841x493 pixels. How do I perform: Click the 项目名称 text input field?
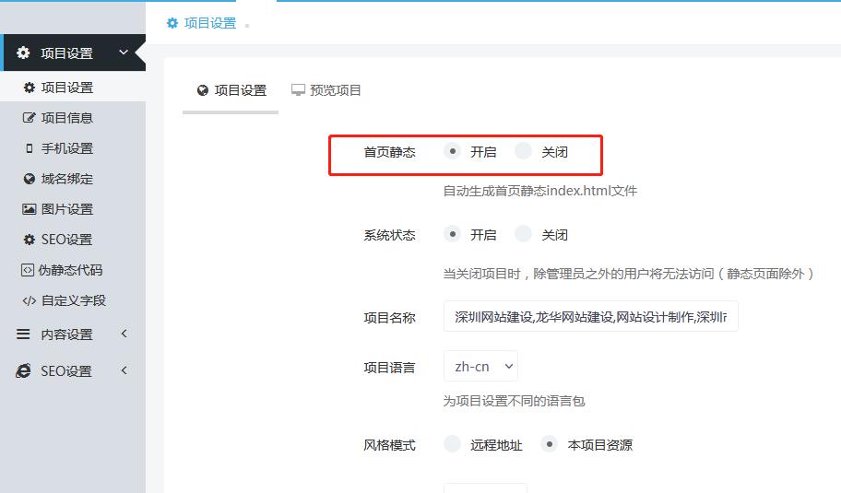pyautogui.click(x=590, y=317)
